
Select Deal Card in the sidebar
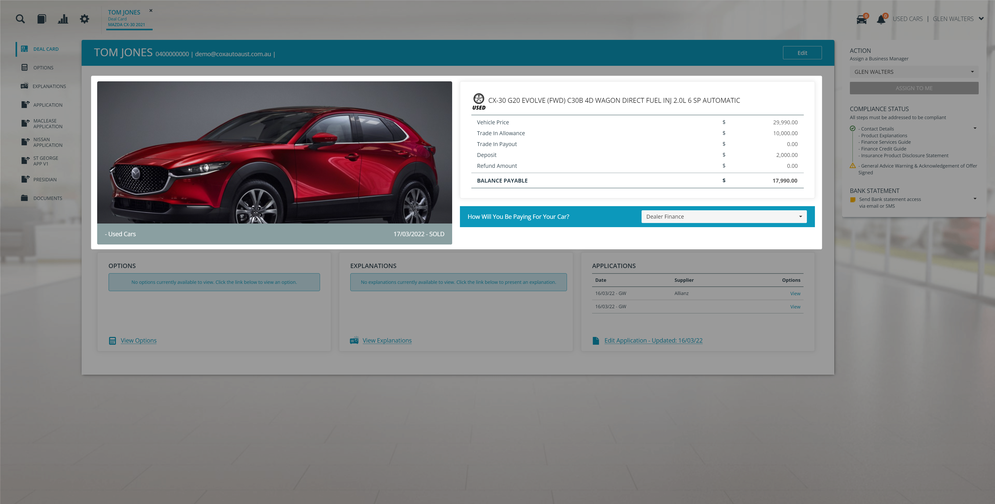point(46,49)
